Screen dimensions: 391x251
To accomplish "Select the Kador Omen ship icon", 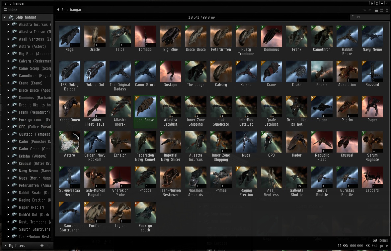I will [x=70, y=107].
